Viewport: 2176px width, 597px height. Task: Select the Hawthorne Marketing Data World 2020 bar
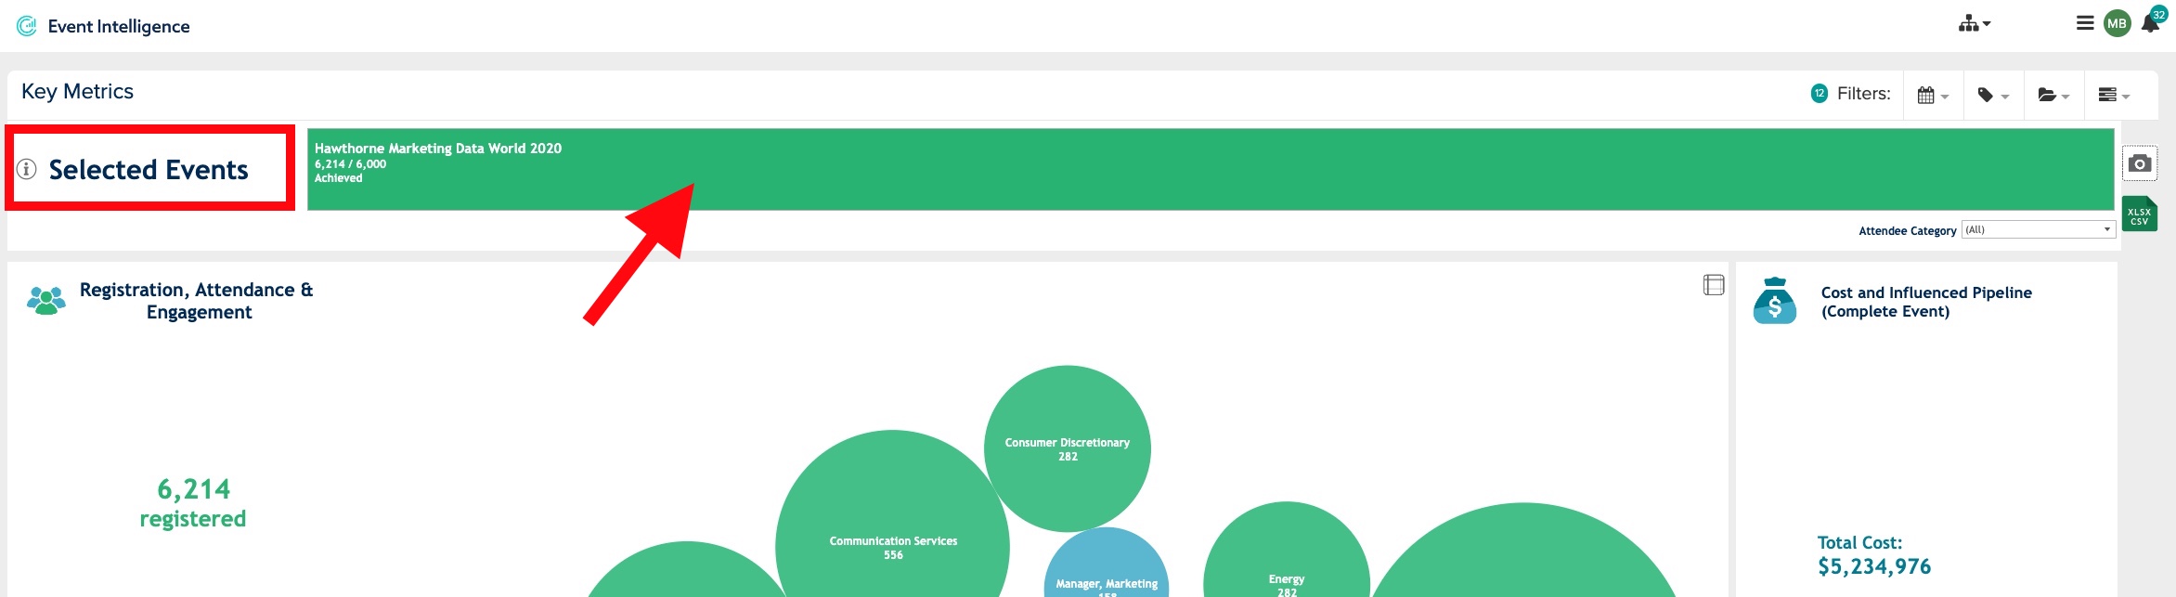coord(1211,169)
